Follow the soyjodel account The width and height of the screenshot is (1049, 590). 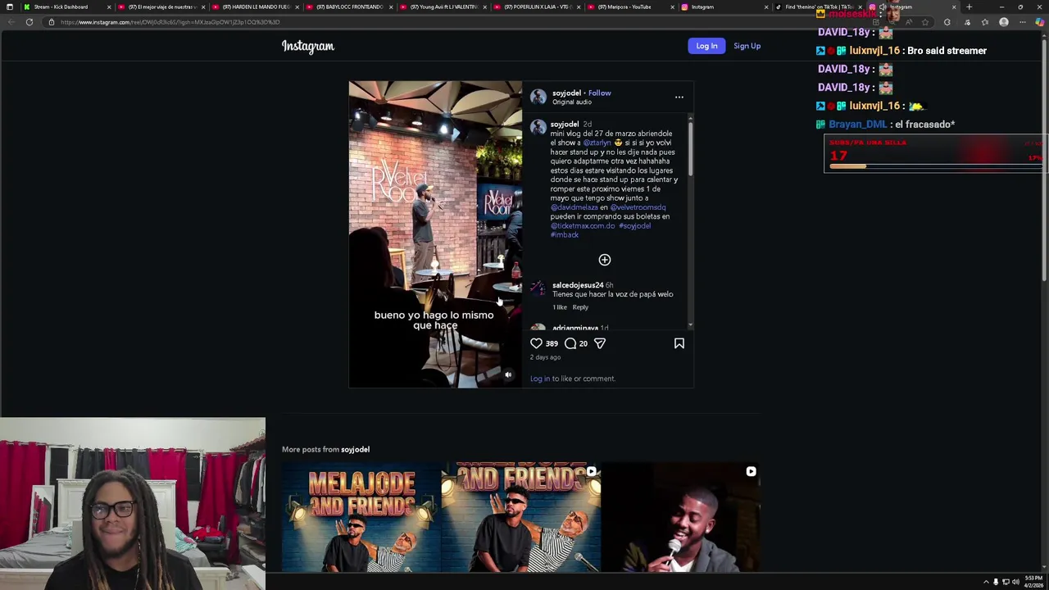tap(599, 93)
